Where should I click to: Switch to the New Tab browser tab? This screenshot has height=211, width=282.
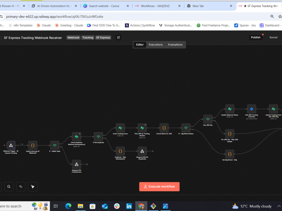(x=210, y=6)
